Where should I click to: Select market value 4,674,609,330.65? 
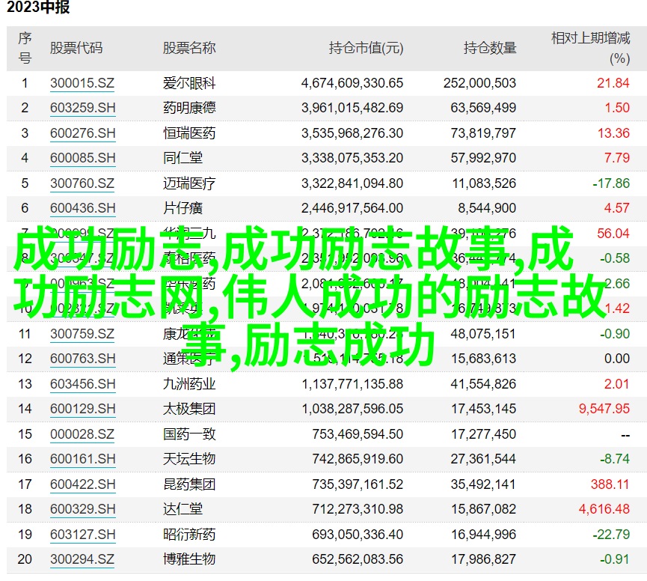(352, 83)
